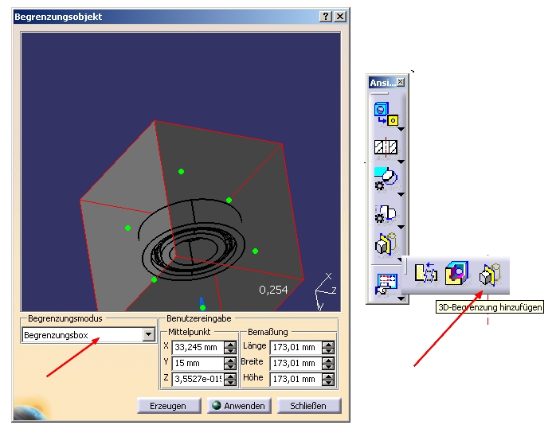The image size is (552, 429).
Task: Select the projection view icon in Ansi toolbar
Action: pyautogui.click(x=386, y=114)
